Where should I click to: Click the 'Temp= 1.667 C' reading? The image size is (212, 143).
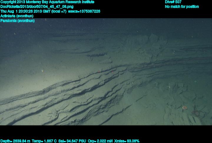click(44, 141)
